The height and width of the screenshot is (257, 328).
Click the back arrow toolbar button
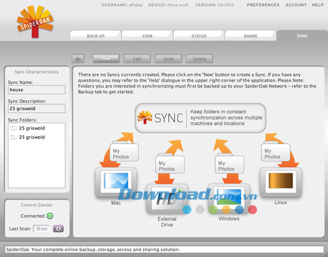click(78, 59)
